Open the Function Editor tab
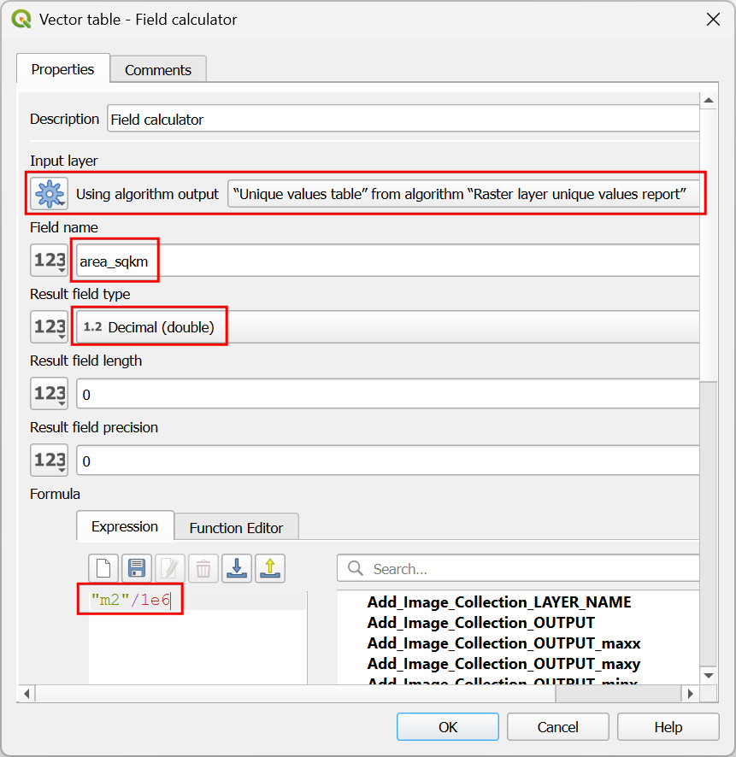This screenshot has height=757, width=736. [236, 528]
